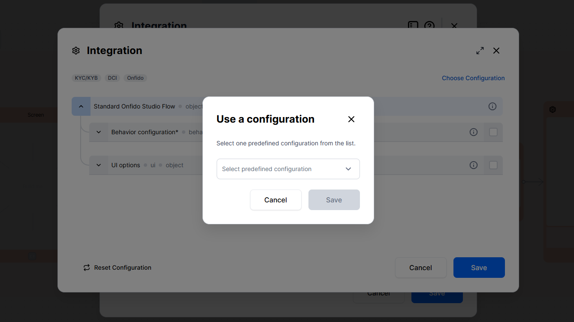Click the help icon in background panel

click(429, 25)
